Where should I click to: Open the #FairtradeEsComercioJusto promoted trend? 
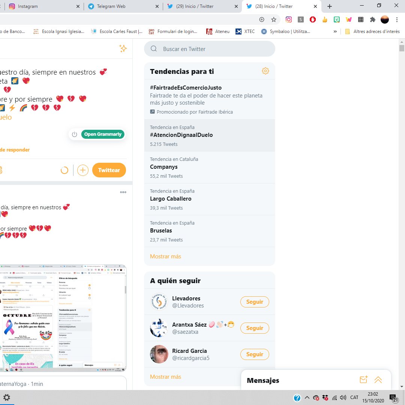coord(210,99)
